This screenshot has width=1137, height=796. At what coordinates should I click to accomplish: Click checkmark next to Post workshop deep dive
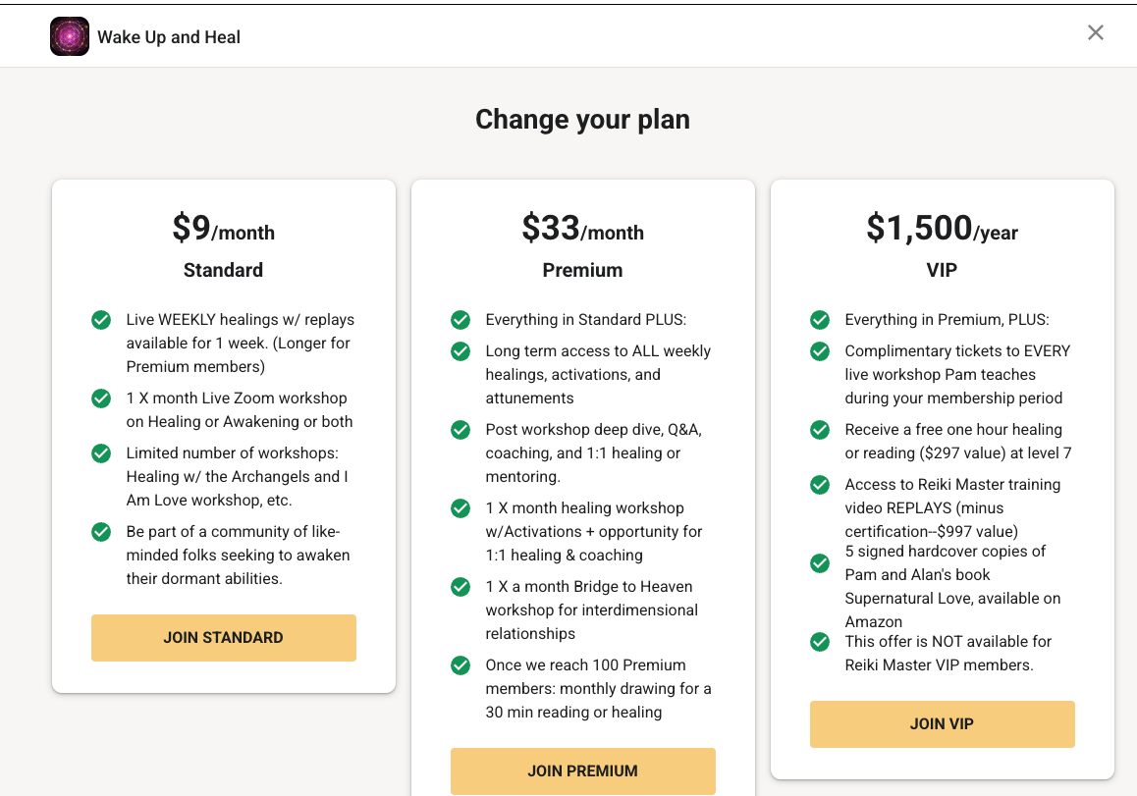(460, 429)
